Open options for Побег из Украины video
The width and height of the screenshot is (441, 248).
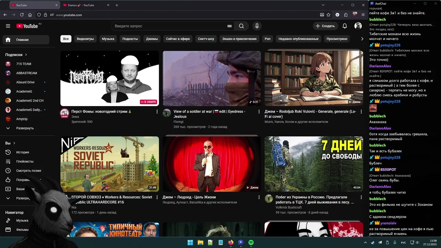pyautogui.click(x=361, y=197)
